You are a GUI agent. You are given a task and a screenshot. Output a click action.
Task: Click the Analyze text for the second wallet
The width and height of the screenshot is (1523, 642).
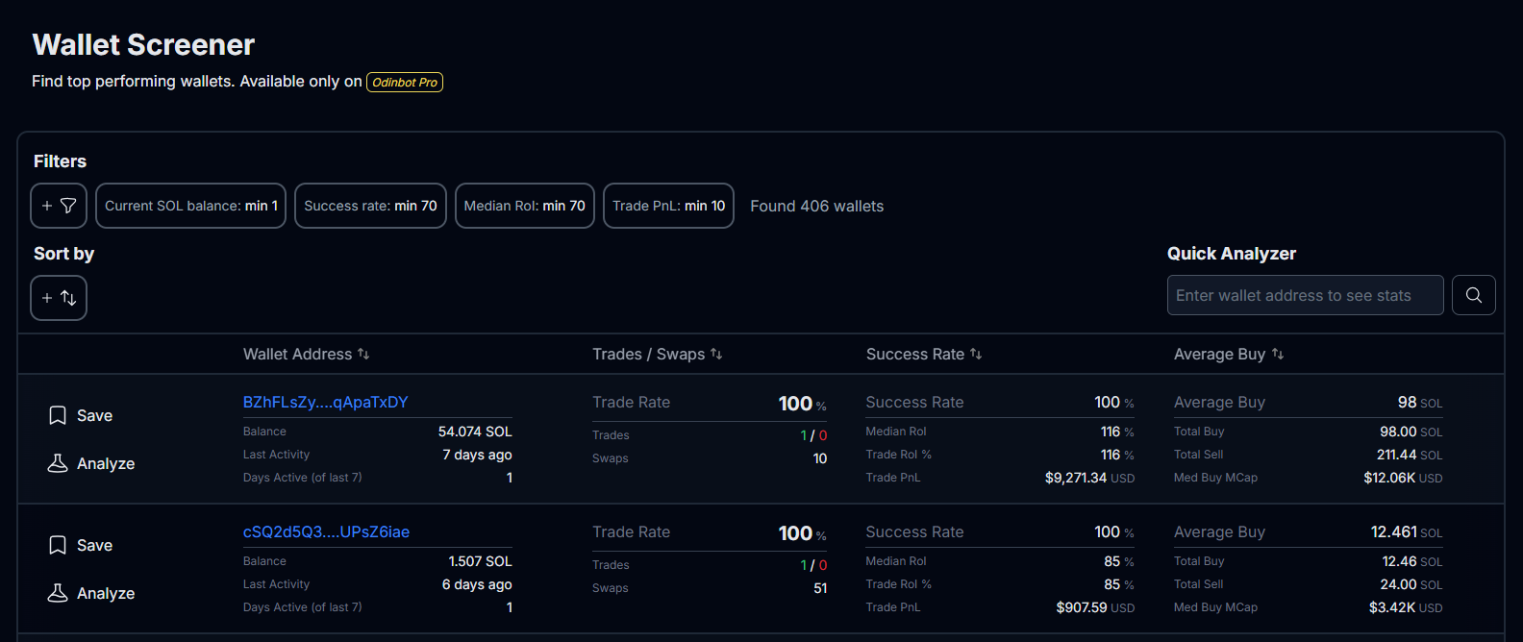[x=106, y=593]
